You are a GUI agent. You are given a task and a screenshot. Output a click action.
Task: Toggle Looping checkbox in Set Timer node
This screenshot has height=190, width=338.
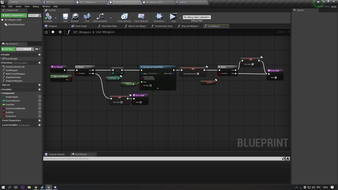(x=151, y=85)
